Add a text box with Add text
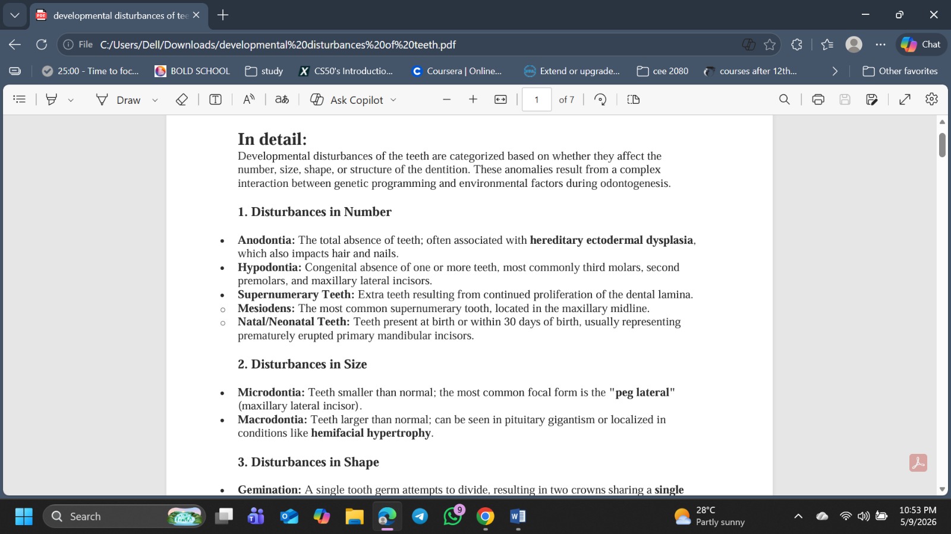 215,100
